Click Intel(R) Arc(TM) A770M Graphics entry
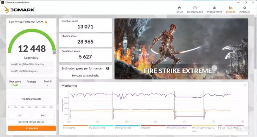 31,64
